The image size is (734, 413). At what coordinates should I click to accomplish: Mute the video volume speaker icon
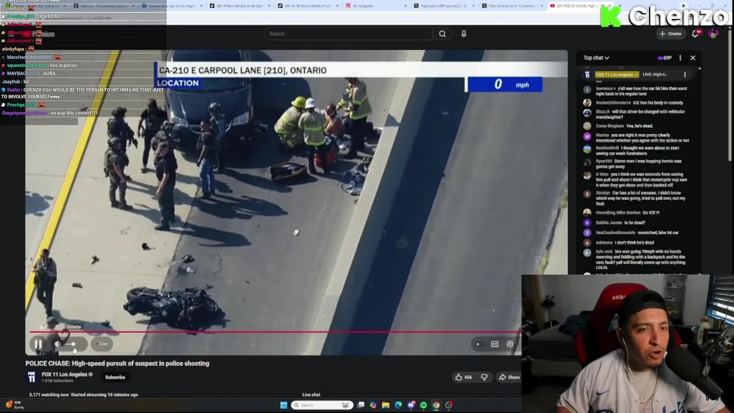click(58, 344)
